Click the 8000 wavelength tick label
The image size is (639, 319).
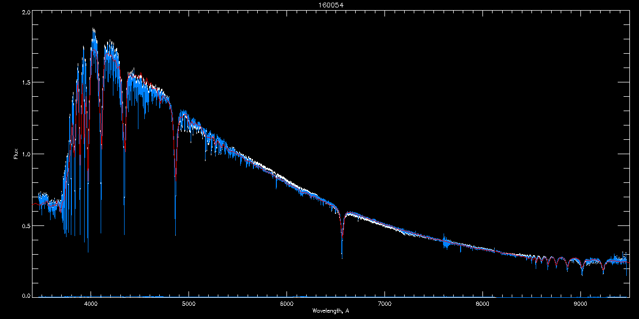482,304
